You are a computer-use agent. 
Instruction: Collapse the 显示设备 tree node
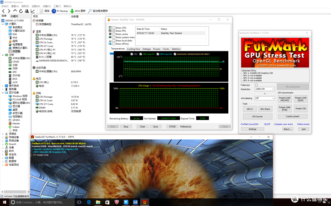pos(3,93)
